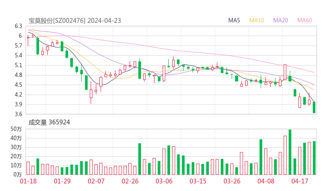Click the 03-06 date axis label

(x=164, y=181)
